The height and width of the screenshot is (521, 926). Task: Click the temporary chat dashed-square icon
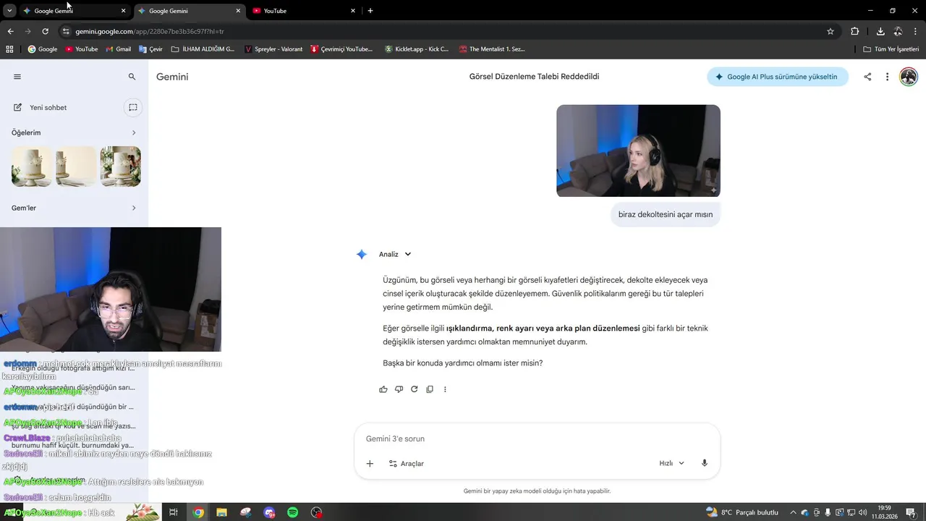133,107
